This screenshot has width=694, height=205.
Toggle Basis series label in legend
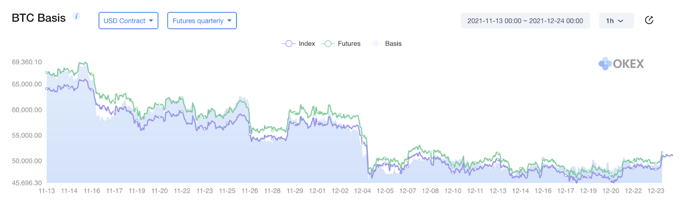click(393, 44)
